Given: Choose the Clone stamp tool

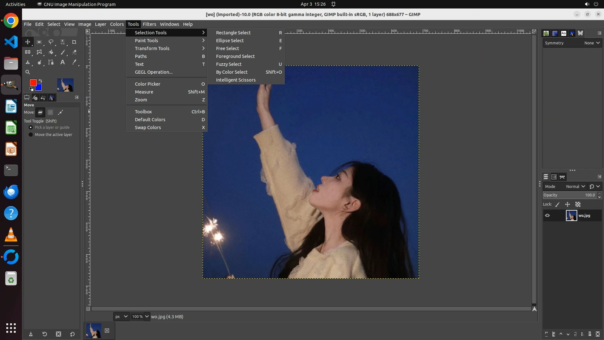Looking at the screenshot, I should (x=28, y=62).
